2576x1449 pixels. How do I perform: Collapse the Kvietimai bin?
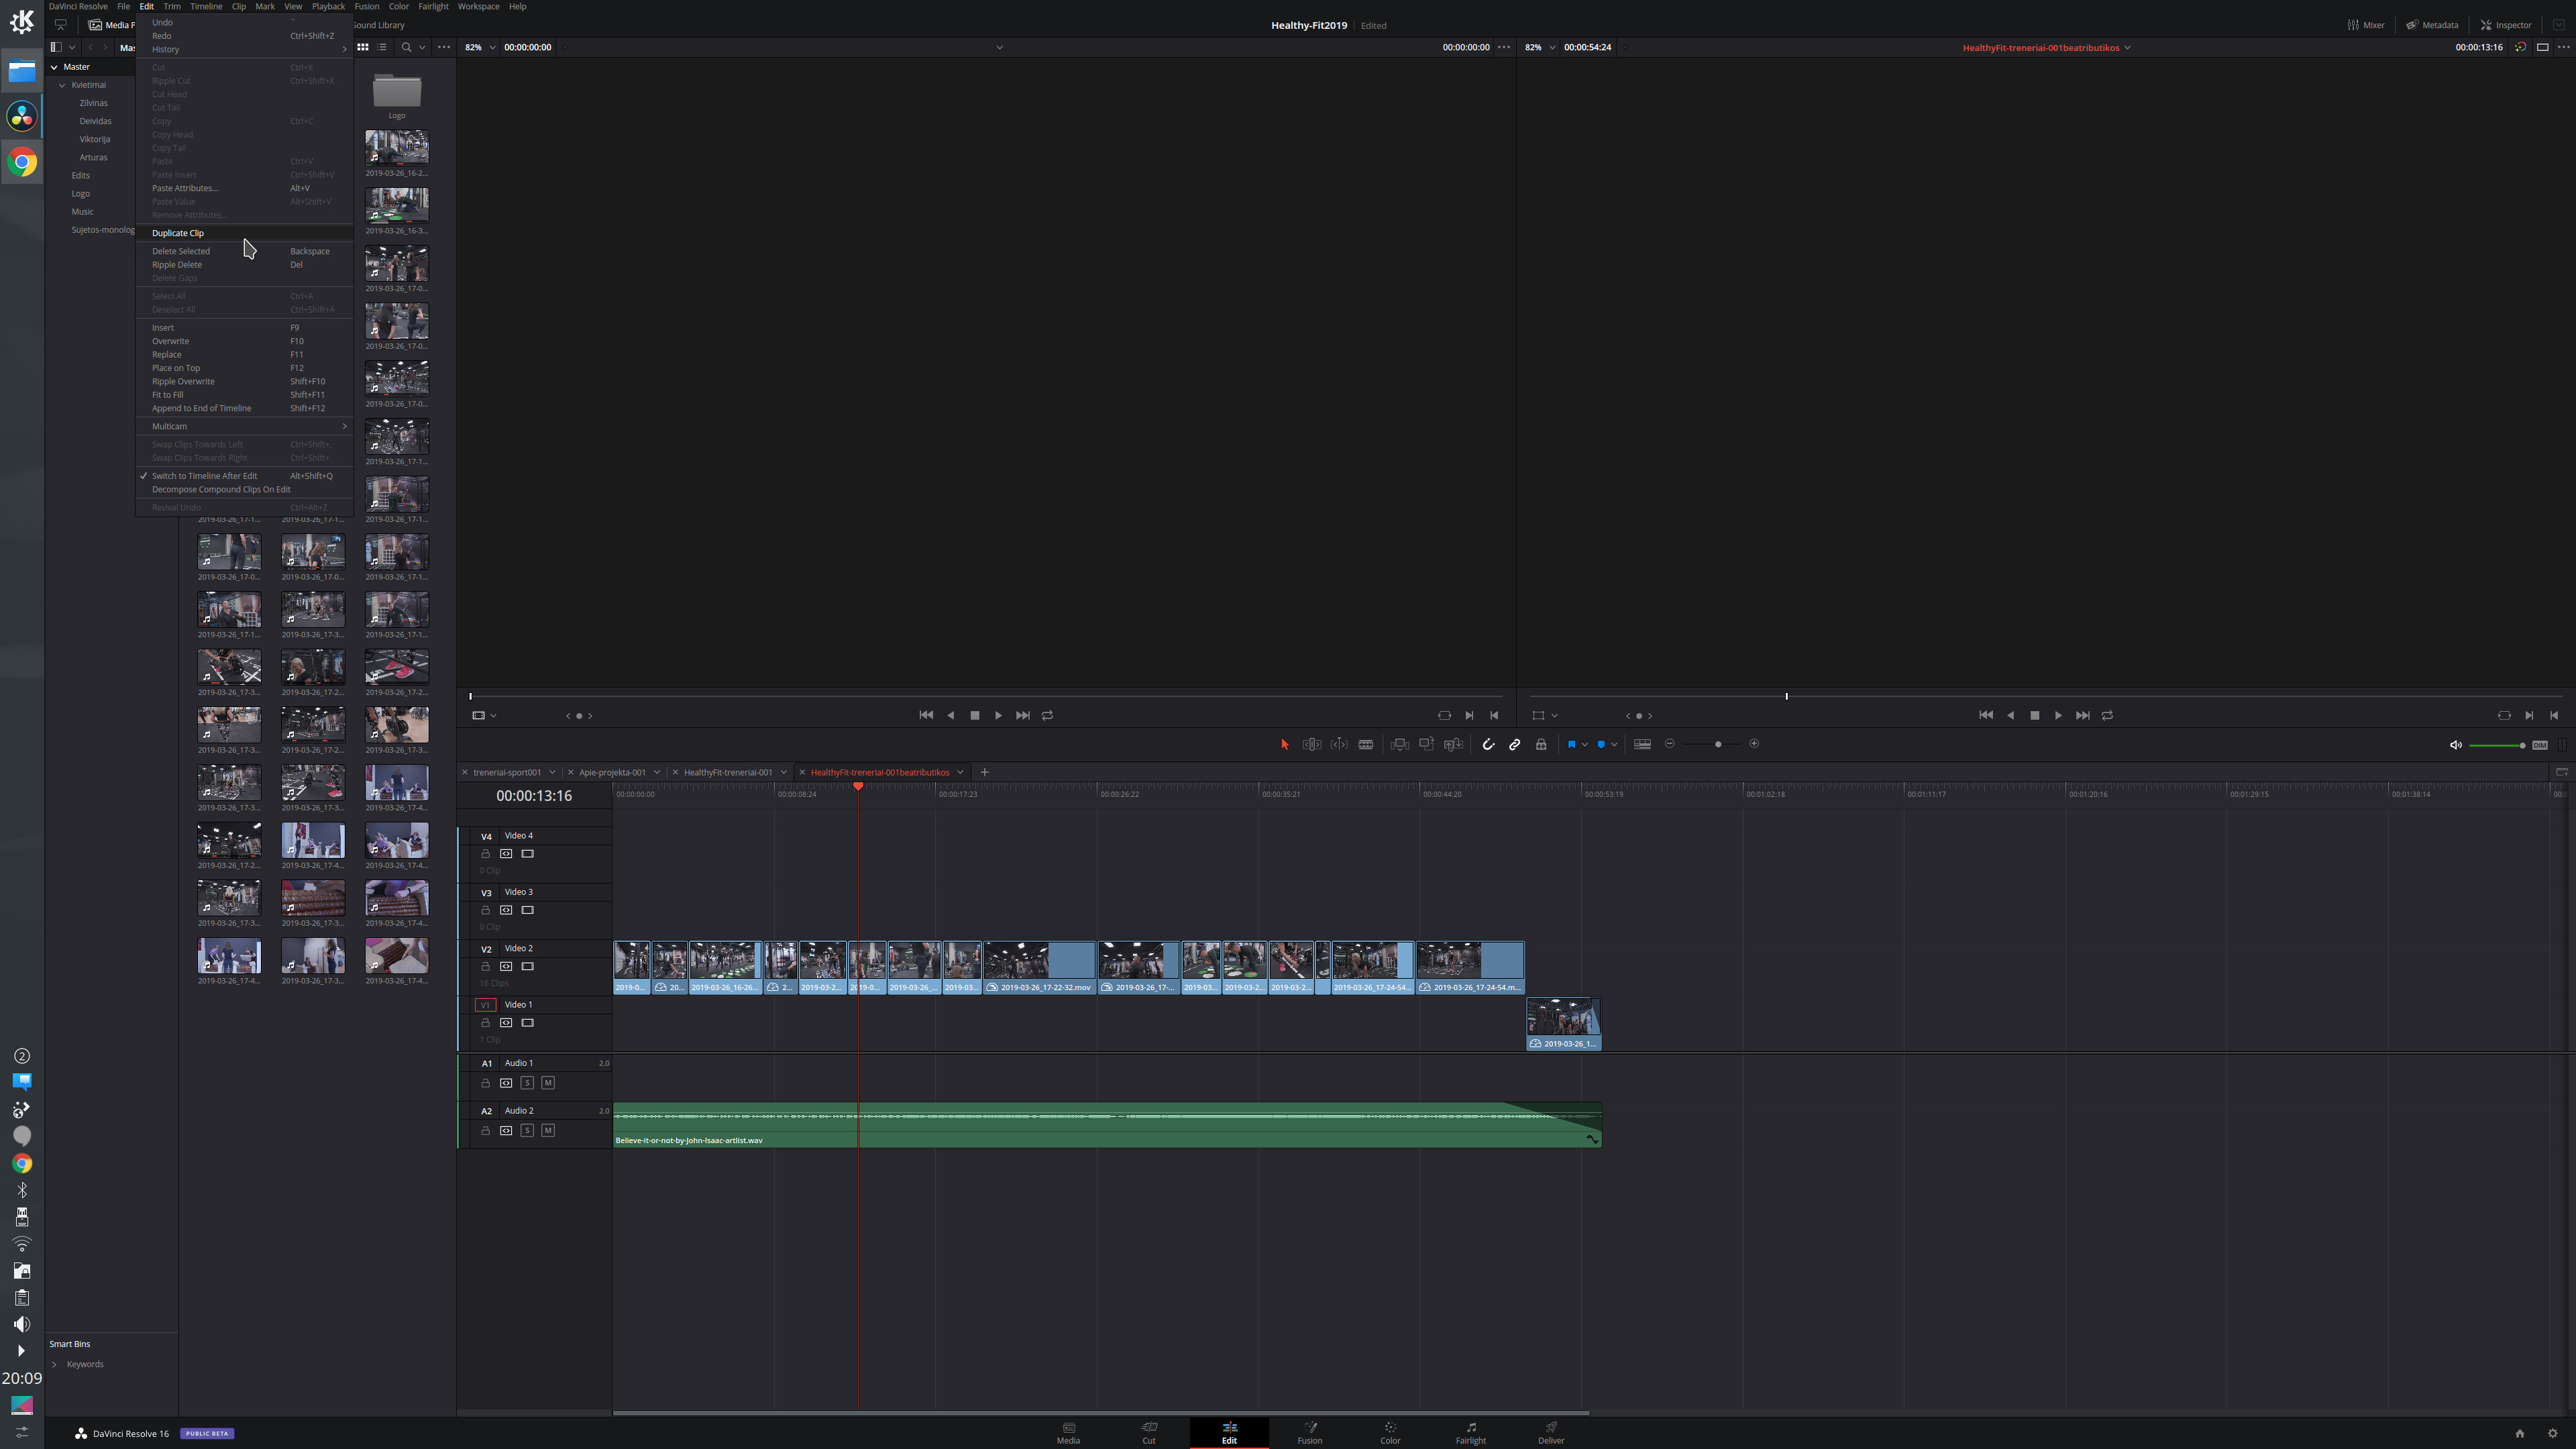pyautogui.click(x=62, y=85)
